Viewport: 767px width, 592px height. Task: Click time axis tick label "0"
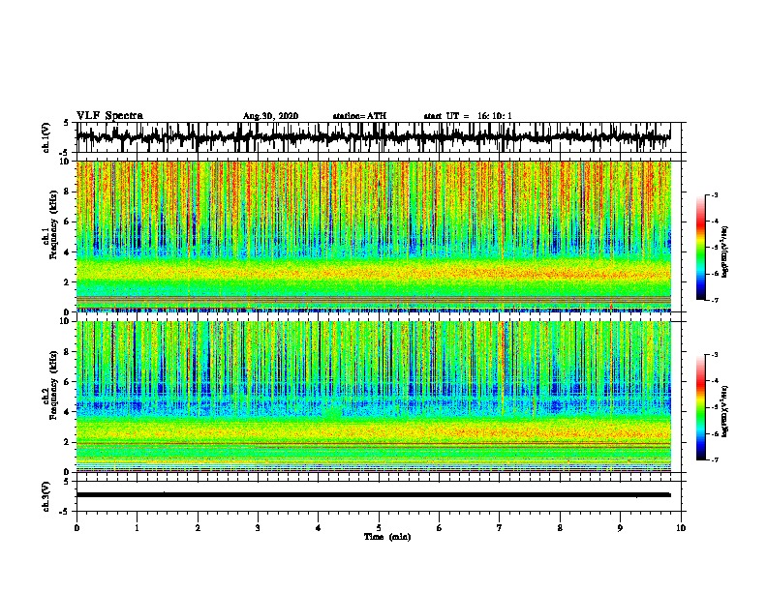coord(77,528)
